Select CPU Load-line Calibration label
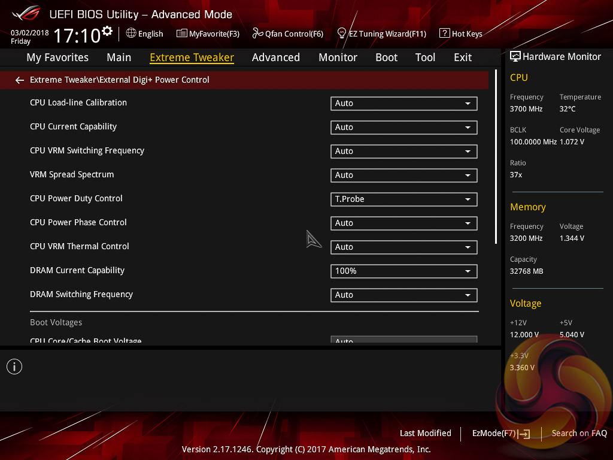 [x=78, y=102]
